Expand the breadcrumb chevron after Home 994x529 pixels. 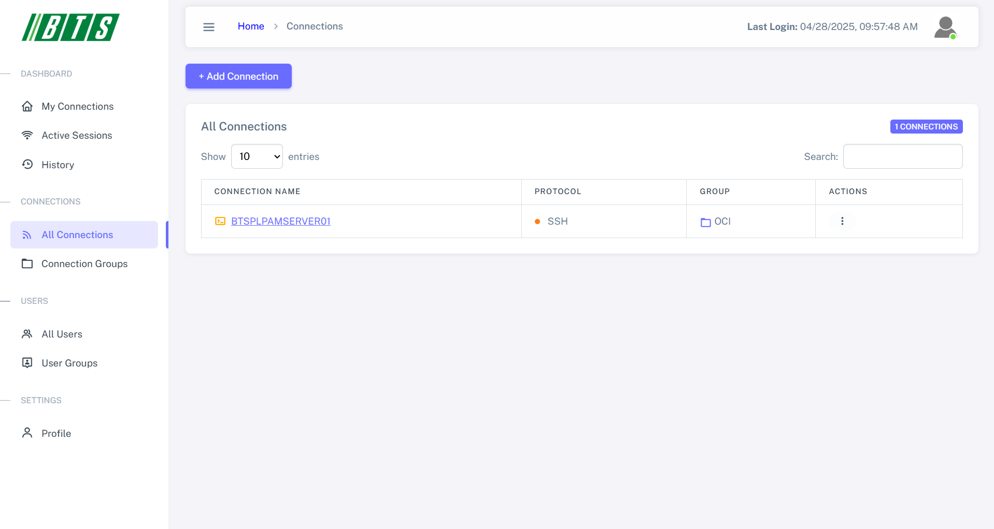click(x=275, y=26)
